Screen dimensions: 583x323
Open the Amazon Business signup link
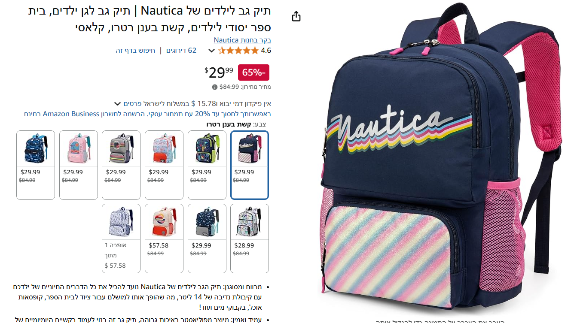coord(148,114)
